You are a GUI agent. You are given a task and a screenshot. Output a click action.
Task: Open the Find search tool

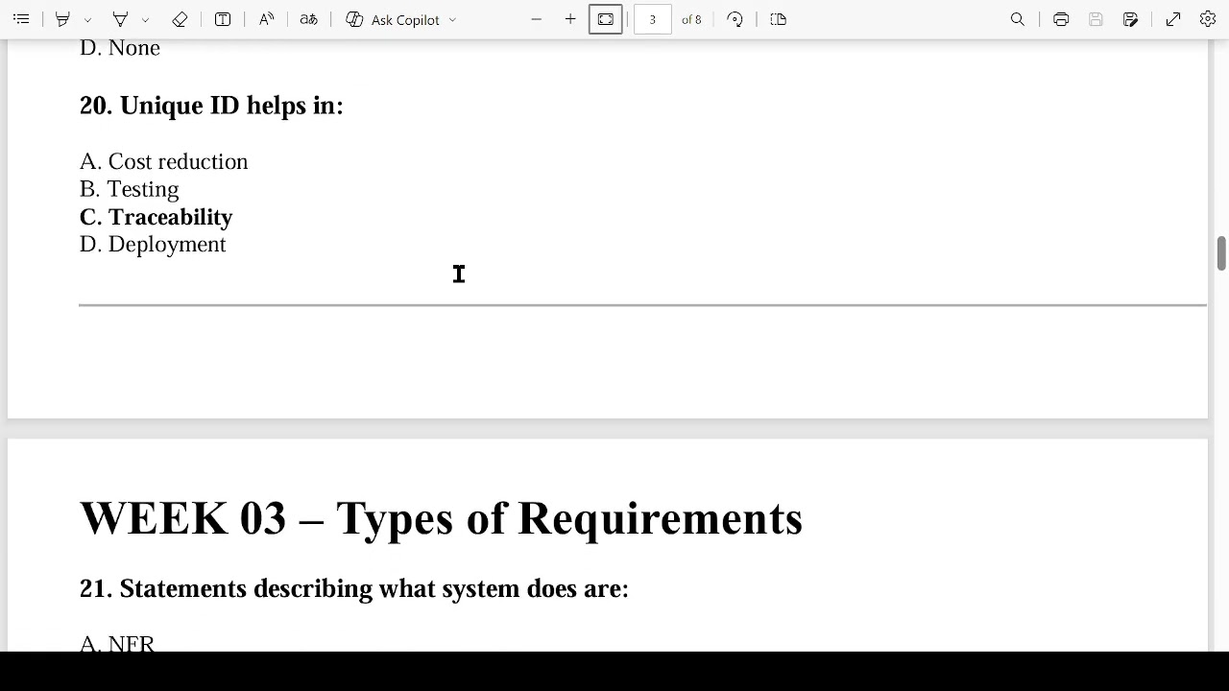(1018, 19)
